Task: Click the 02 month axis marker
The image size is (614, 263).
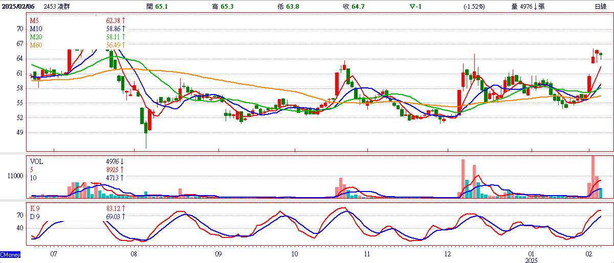Action: [x=589, y=254]
